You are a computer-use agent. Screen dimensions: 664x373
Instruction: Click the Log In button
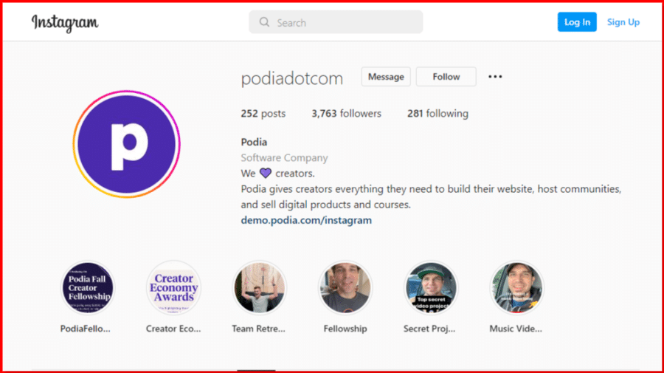click(x=577, y=22)
